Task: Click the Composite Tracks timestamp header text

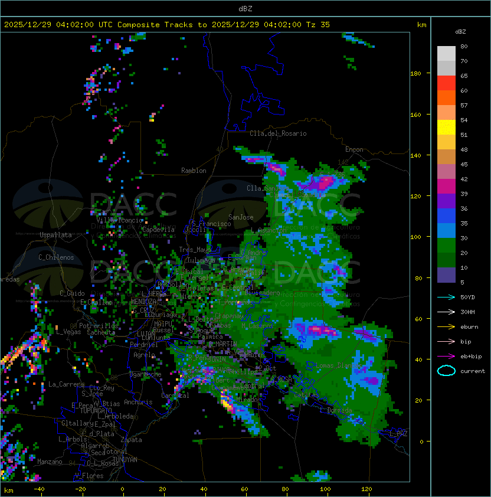Action: point(167,25)
